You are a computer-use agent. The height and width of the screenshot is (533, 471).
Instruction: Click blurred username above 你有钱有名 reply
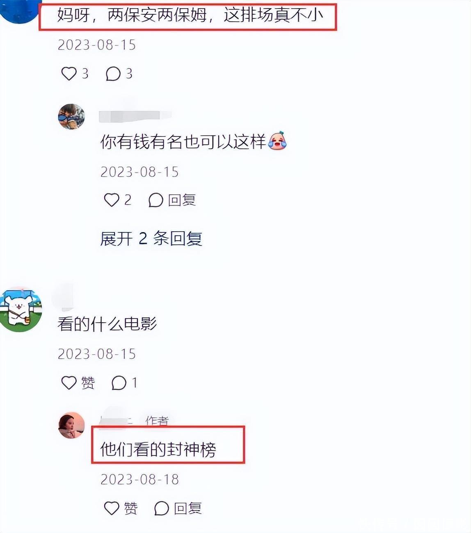135,116
